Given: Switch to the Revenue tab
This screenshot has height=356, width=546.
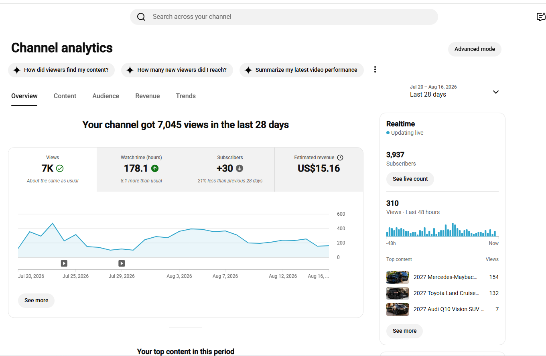Looking at the screenshot, I should coord(148,96).
